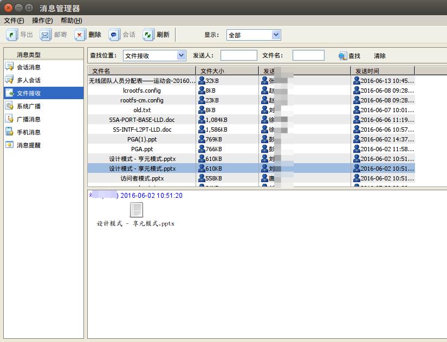
Task: Select 多人会话 in the sidebar
Action: (x=28, y=80)
